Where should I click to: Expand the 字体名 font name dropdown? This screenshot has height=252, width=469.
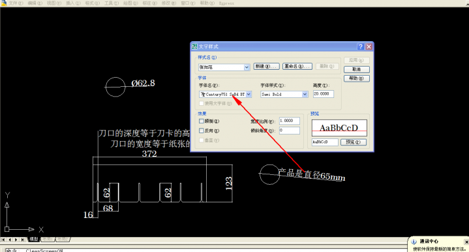(x=249, y=94)
